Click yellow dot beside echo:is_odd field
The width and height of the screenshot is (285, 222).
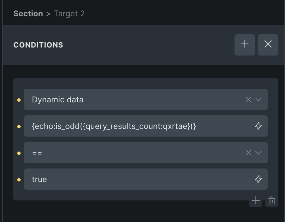click(19, 126)
